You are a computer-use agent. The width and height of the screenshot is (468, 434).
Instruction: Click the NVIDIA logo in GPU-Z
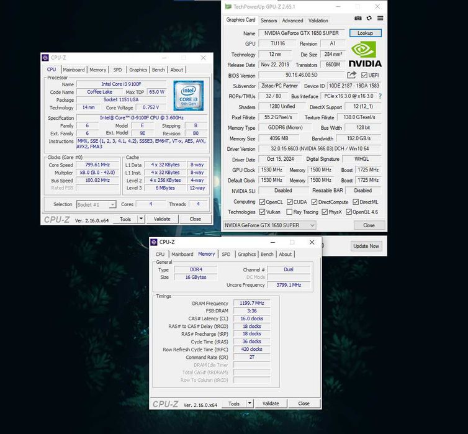(x=365, y=54)
